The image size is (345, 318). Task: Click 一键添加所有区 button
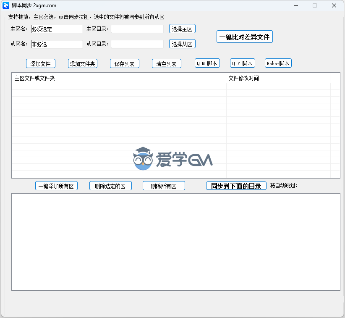coord(57,186)
